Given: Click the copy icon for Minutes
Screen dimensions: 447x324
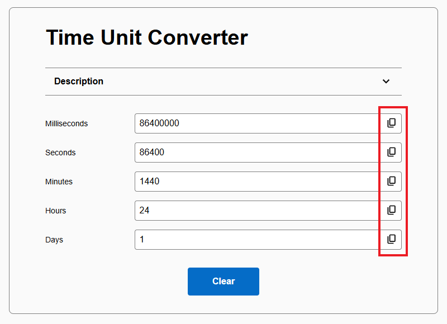Looking at the screenshot, I should click(x=391, y=182).
